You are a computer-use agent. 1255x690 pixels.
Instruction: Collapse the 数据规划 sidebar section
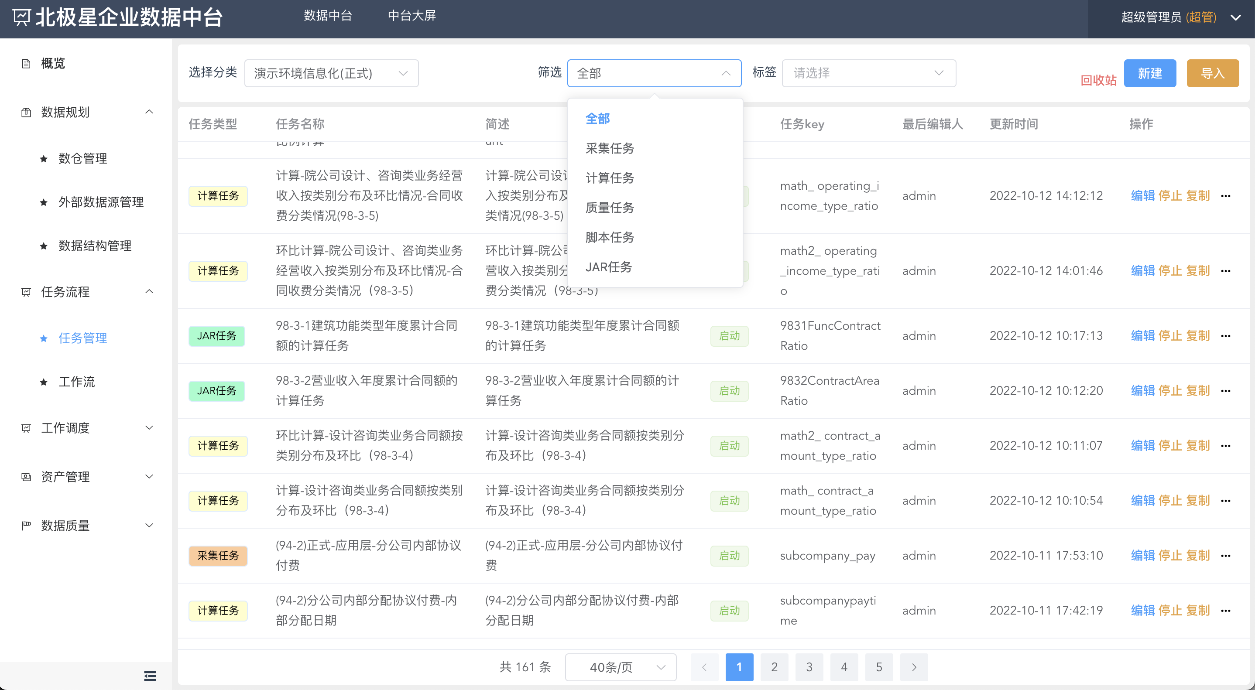150,112
